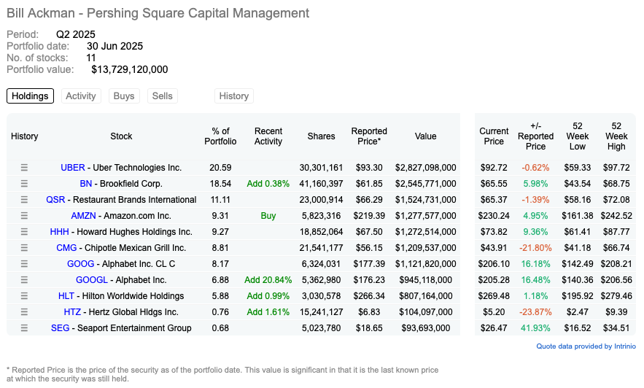
Task: Open the AMZN ticker link
Action: 83,216
